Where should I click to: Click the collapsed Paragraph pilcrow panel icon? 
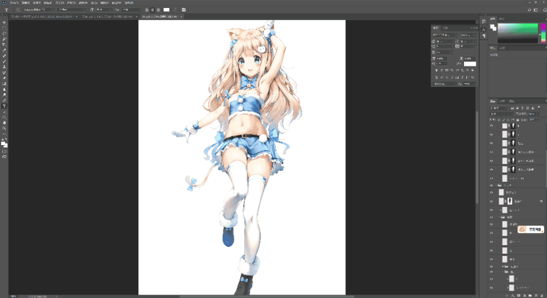(484, 36)
